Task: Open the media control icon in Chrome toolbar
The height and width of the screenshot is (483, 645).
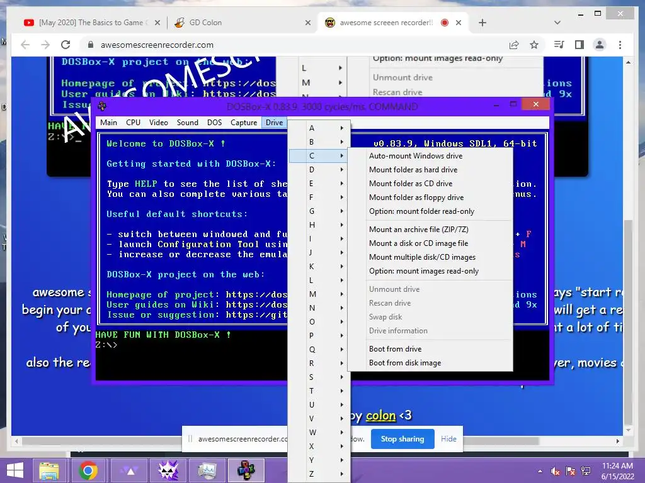Action: [x=559, y=45]
